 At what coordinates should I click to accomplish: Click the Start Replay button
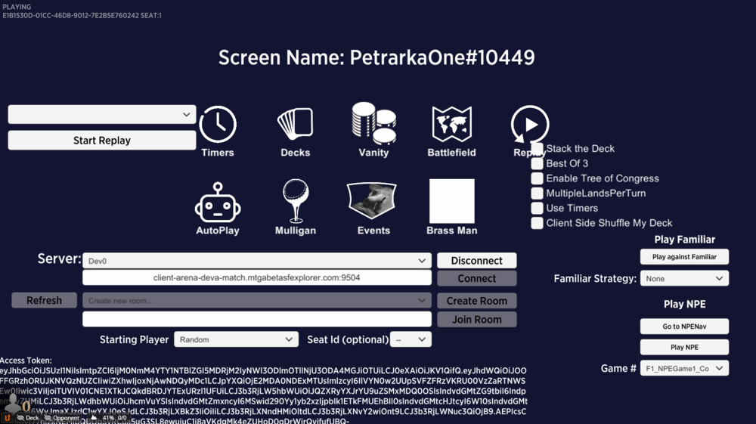[x=102, y=141]
